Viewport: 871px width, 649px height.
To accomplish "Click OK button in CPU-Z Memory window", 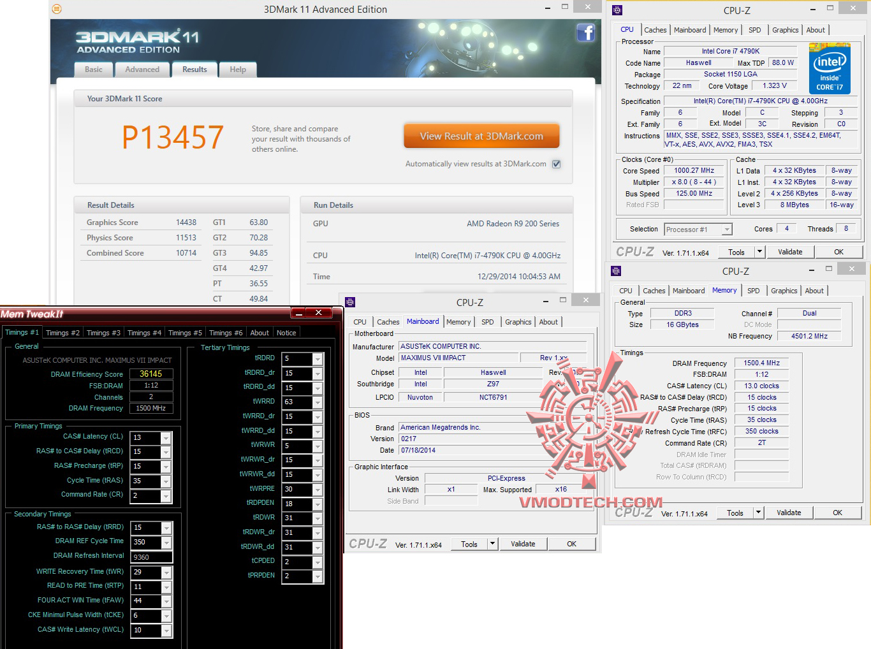I will coord(837,513).
